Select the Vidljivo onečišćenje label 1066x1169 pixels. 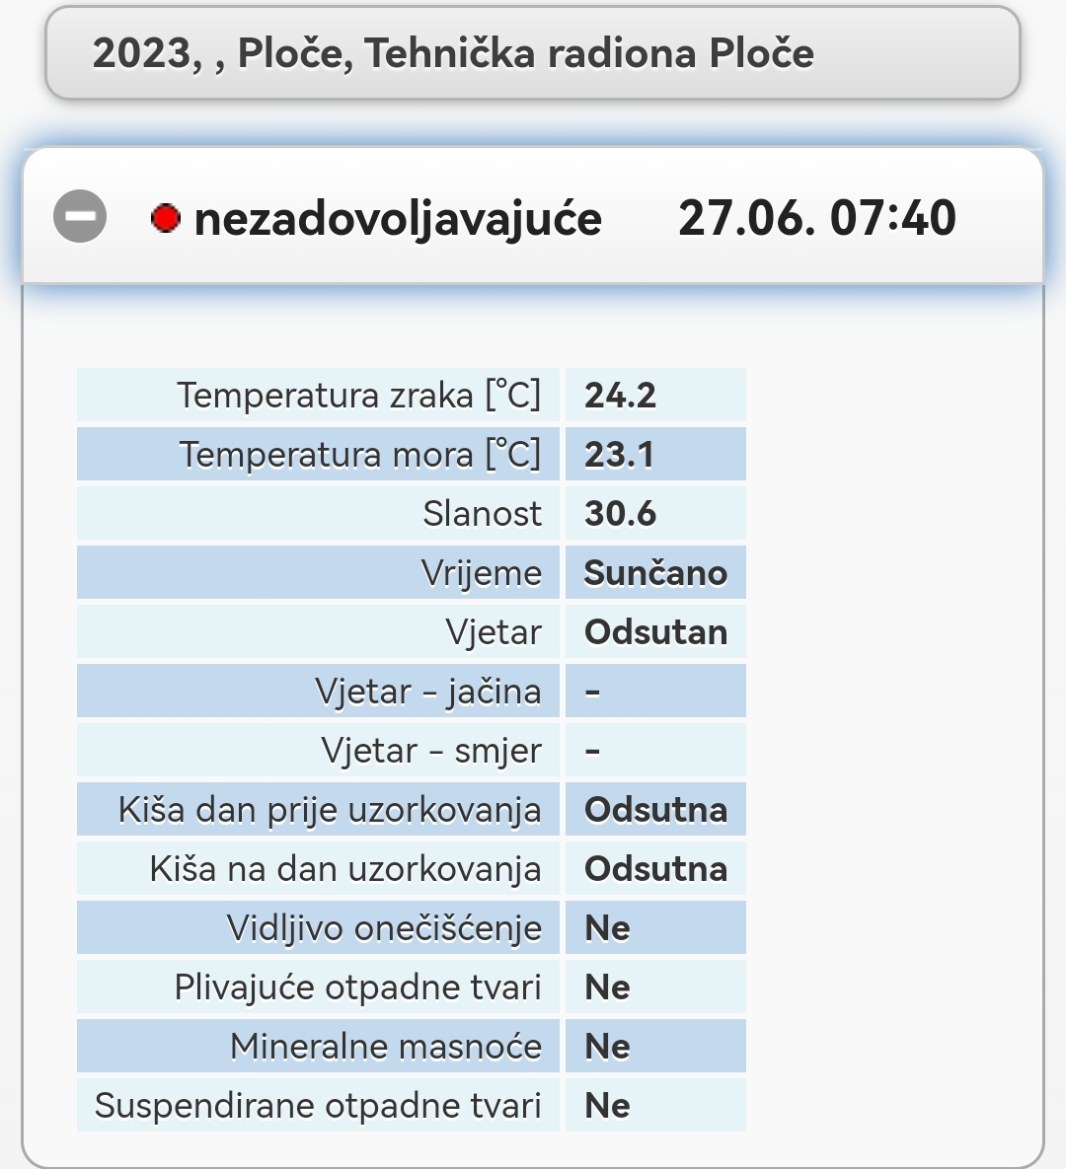click(x=384, y=928)
